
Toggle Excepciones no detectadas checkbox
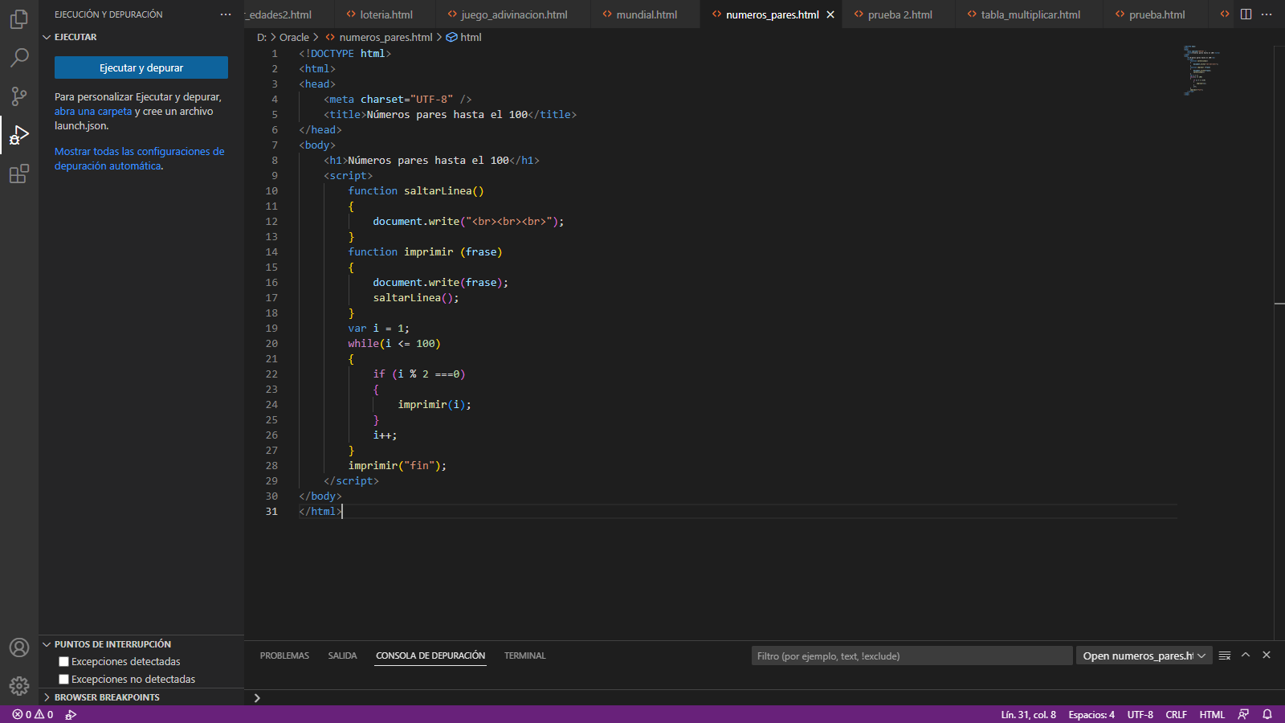[x=63, y=679]
